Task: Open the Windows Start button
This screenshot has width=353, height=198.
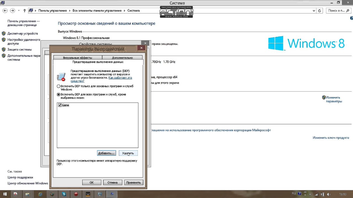Action: pos(5,194)
